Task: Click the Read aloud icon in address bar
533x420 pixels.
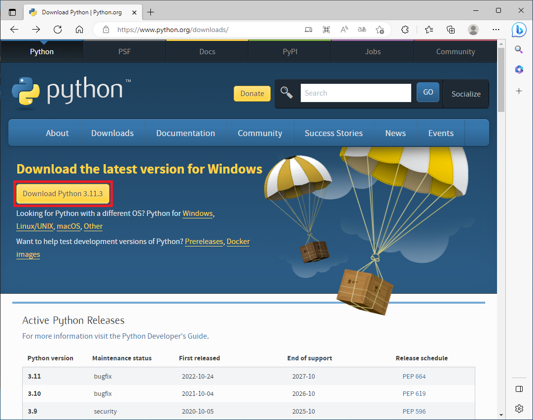Action: tap(344, 30)
